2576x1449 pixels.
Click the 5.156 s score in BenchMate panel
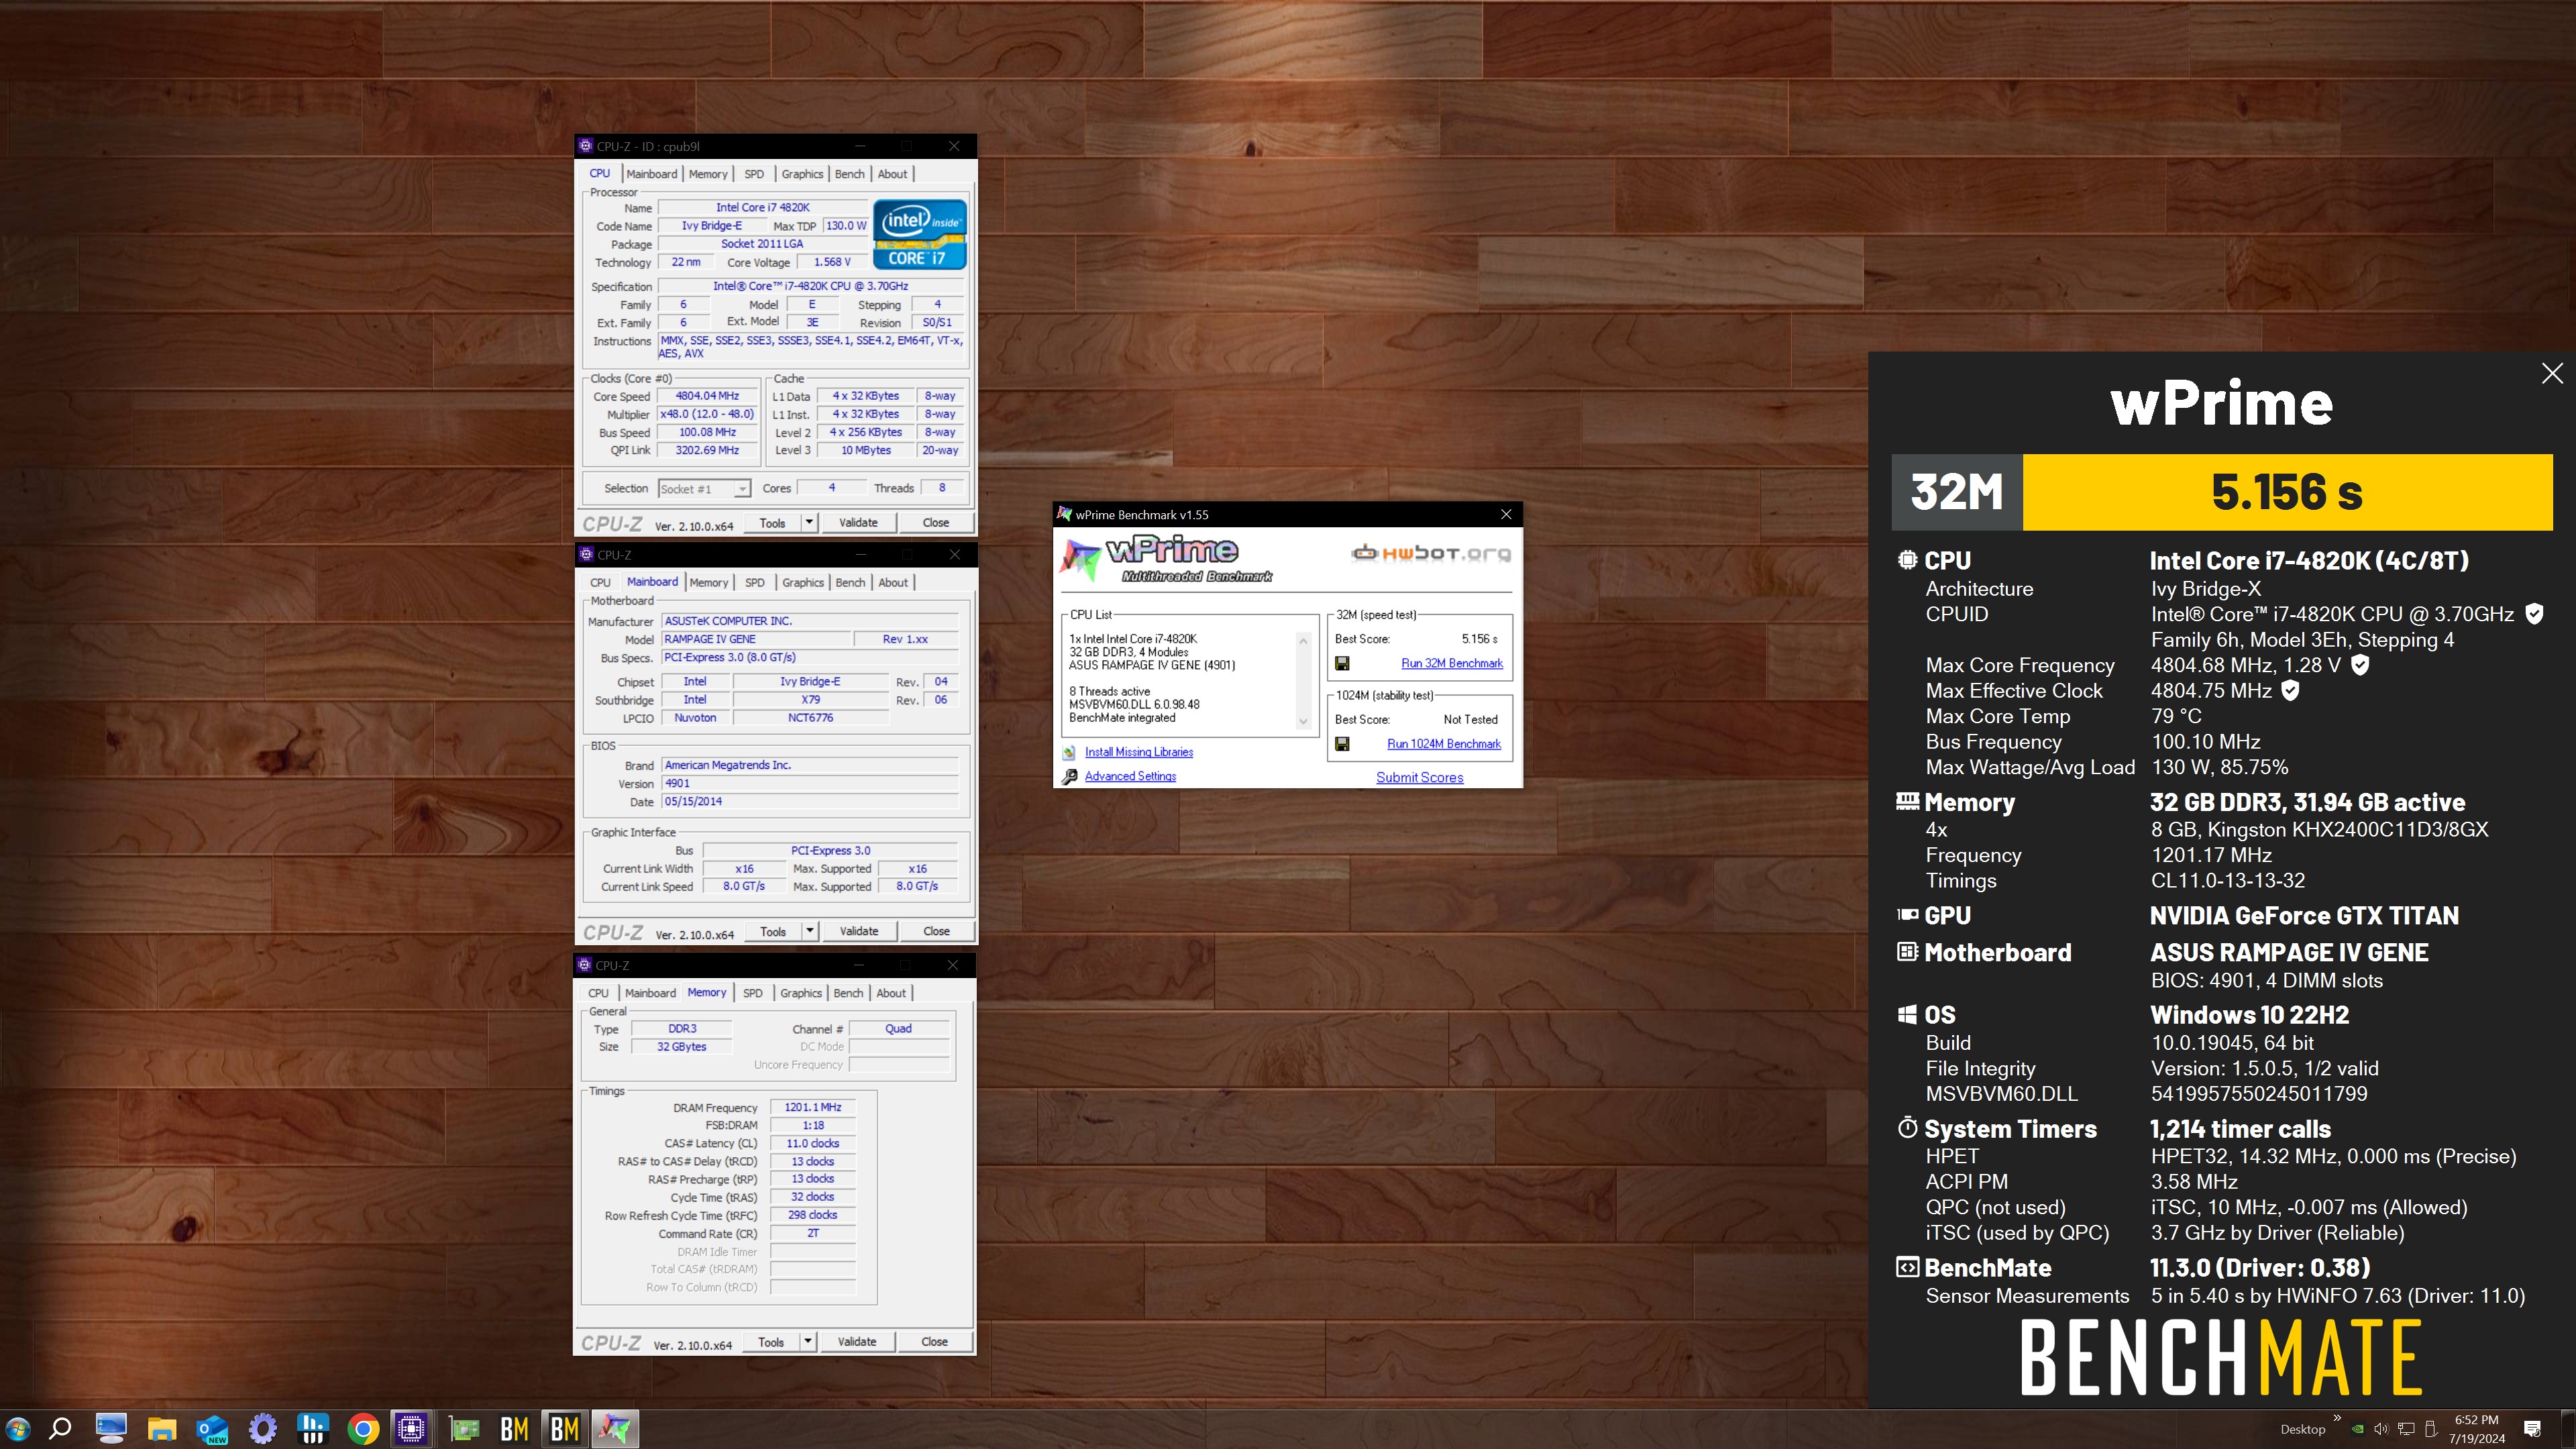[2287, 492]
